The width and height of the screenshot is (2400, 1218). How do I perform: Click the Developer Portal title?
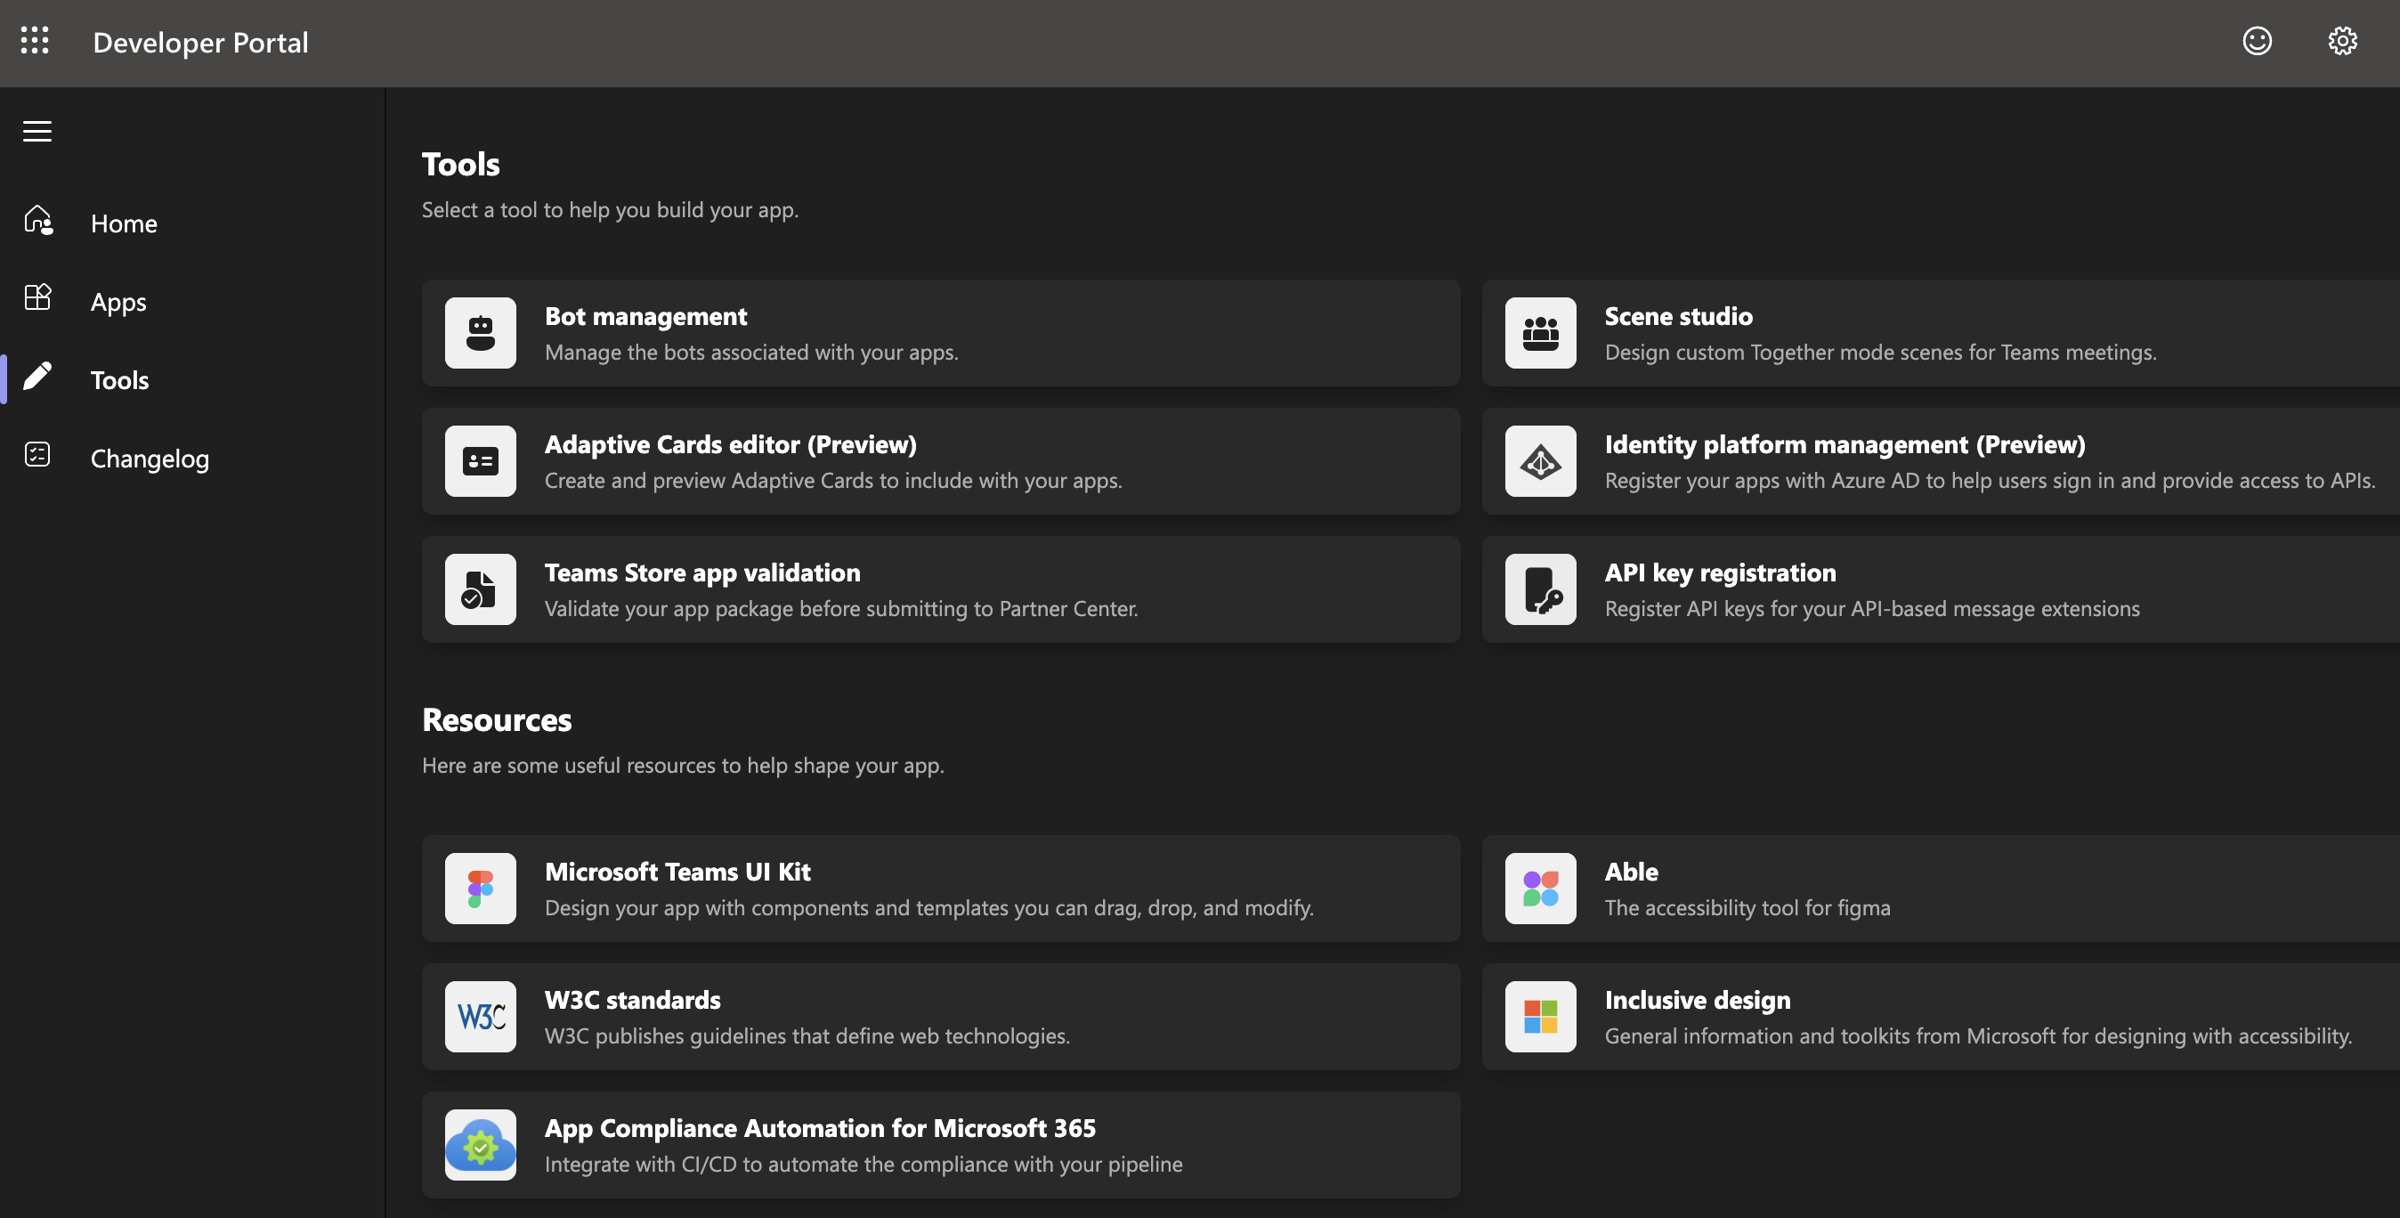pos(200,42)
